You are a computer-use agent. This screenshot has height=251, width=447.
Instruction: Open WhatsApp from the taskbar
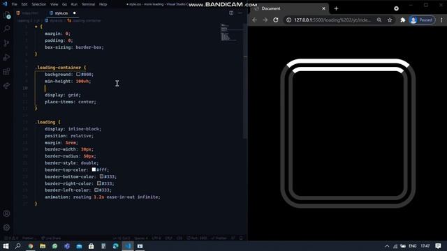pos(54,246)
